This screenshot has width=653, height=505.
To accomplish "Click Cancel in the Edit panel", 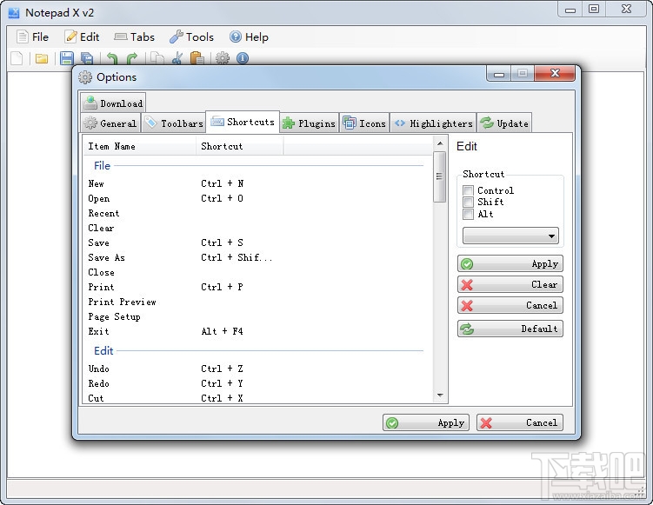I will (510, 306).
